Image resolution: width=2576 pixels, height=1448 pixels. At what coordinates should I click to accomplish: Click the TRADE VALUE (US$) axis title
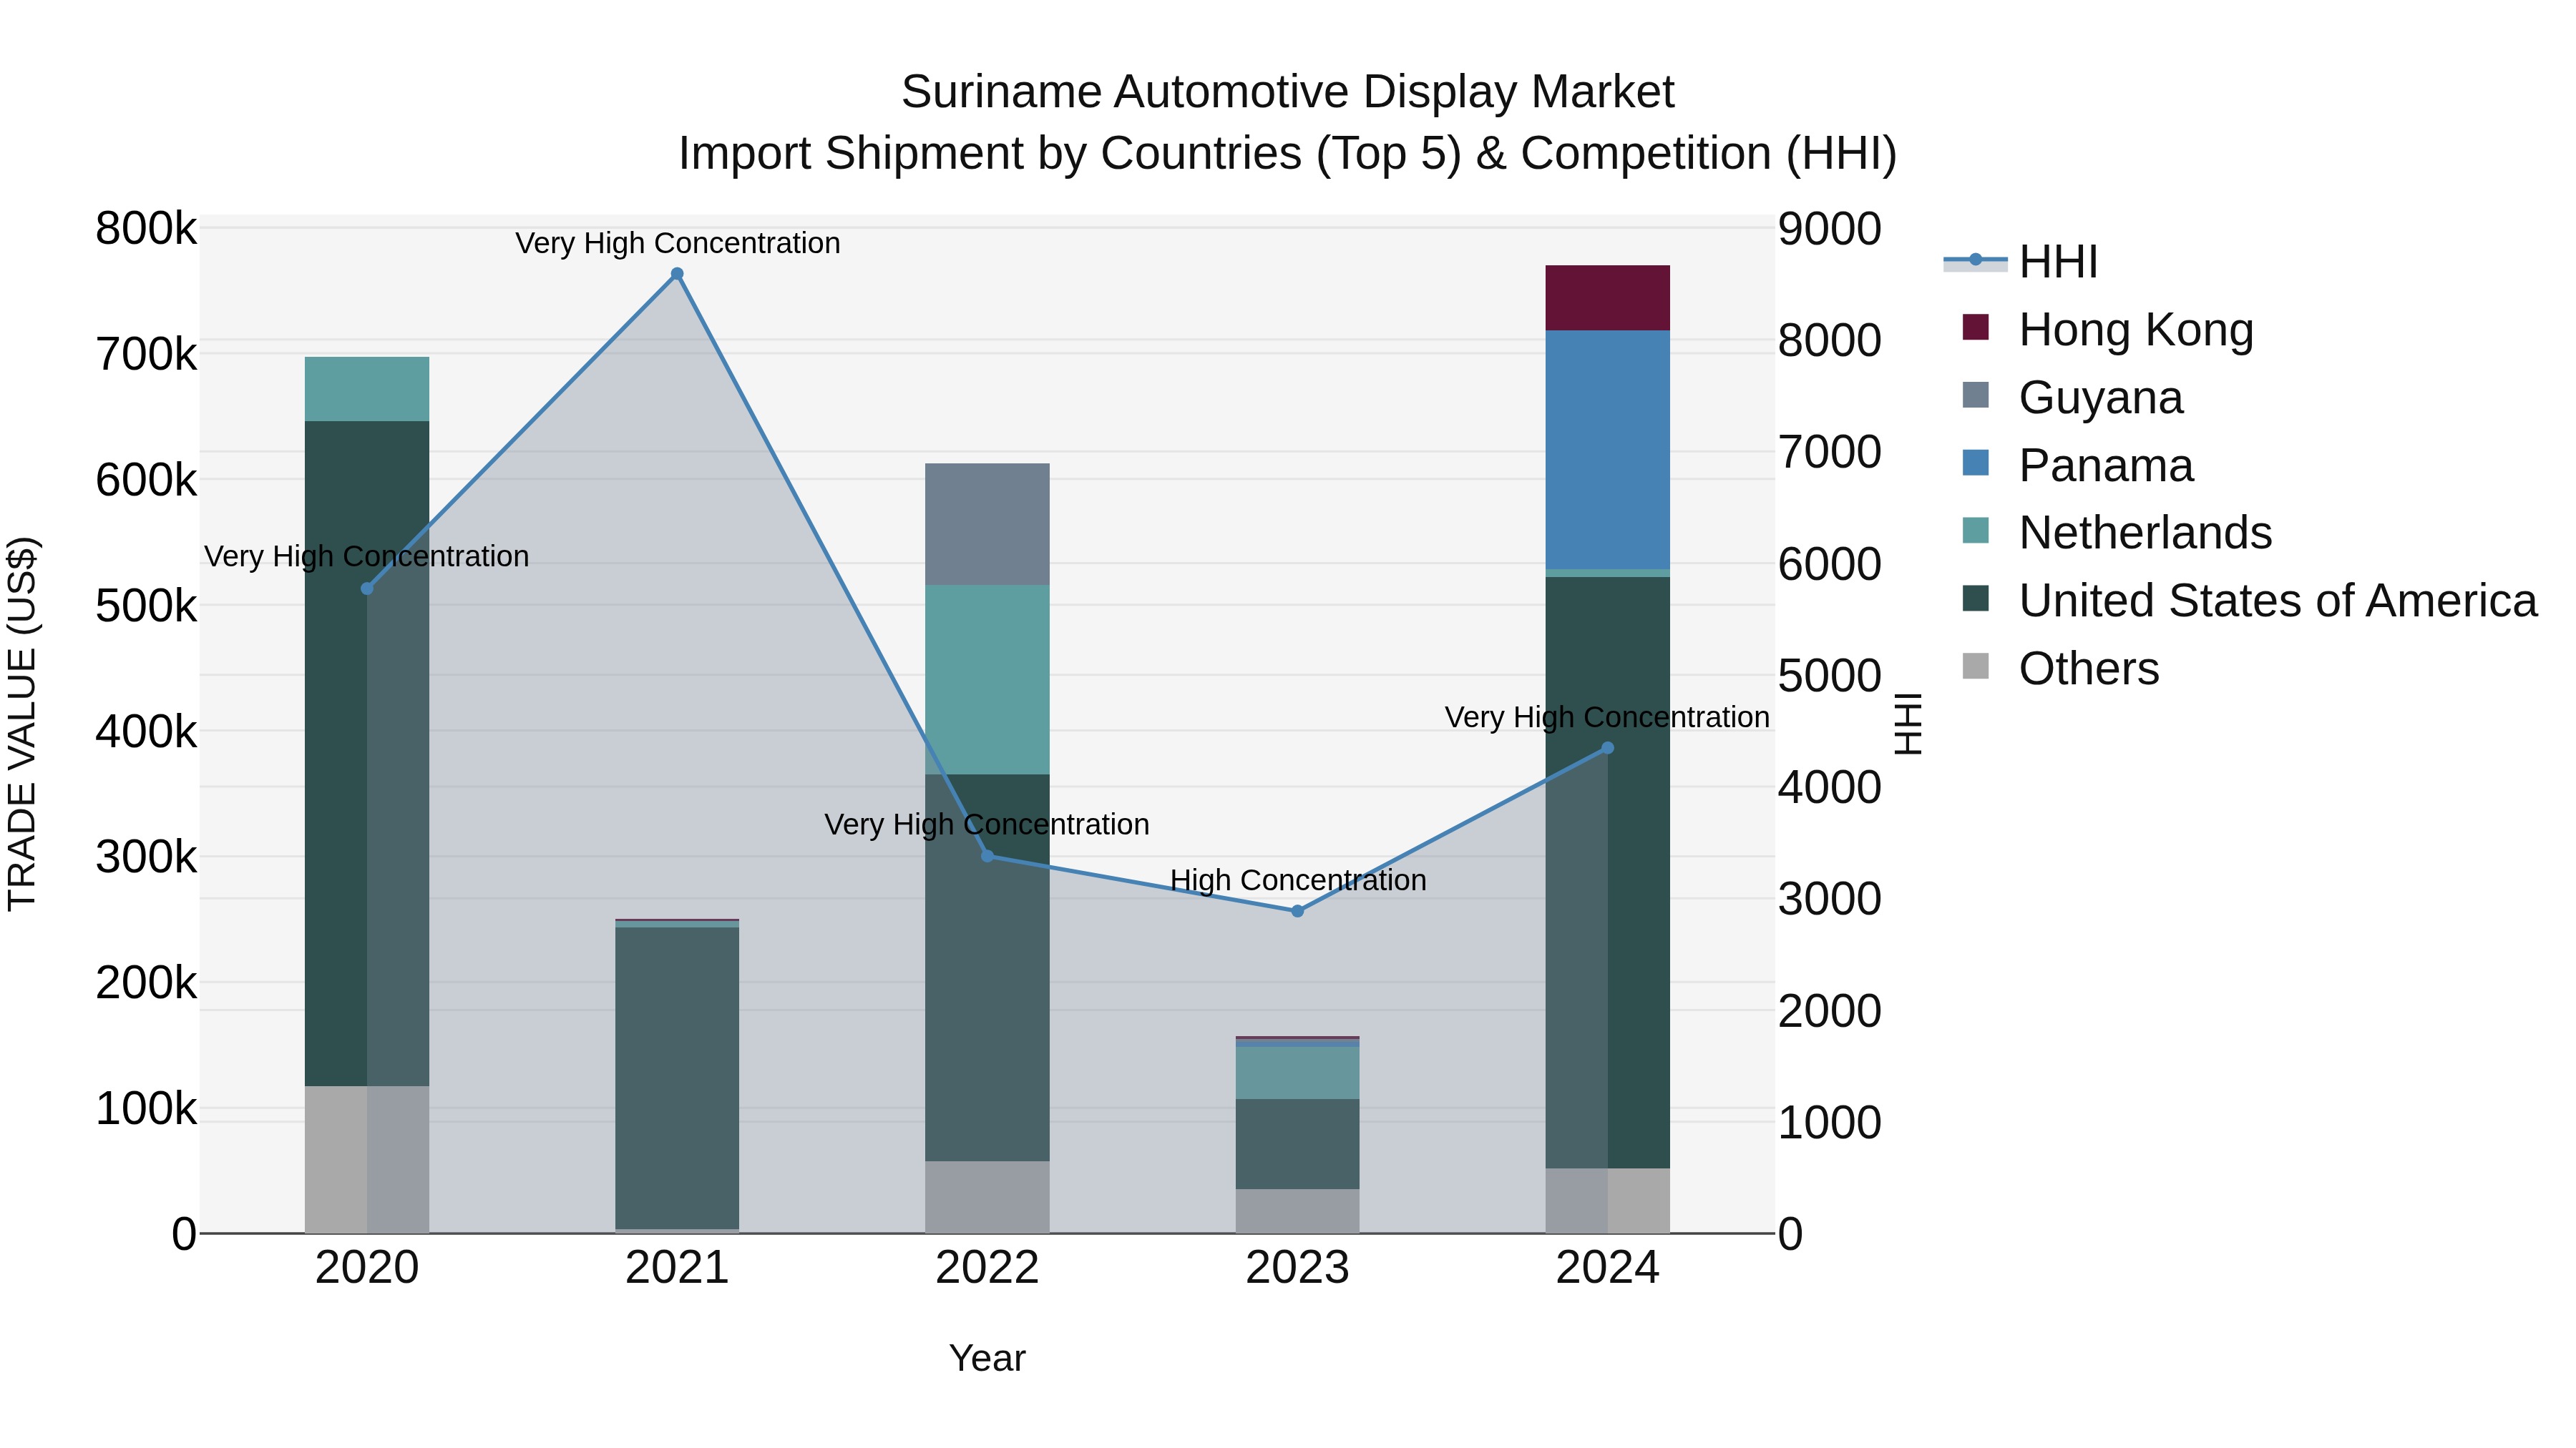[x=22, y=724]
